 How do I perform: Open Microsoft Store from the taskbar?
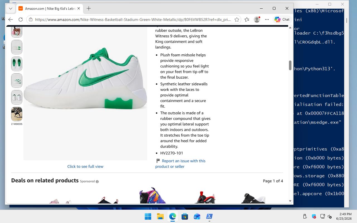pos(185,216)
